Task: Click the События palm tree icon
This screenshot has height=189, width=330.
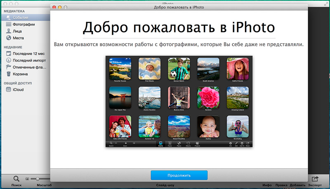Action: pos(8,17)
